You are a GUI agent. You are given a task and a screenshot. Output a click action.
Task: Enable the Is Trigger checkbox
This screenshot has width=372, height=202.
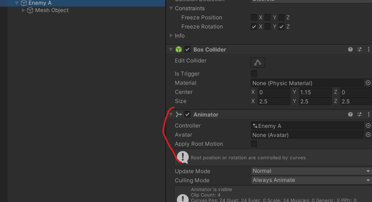254,74
